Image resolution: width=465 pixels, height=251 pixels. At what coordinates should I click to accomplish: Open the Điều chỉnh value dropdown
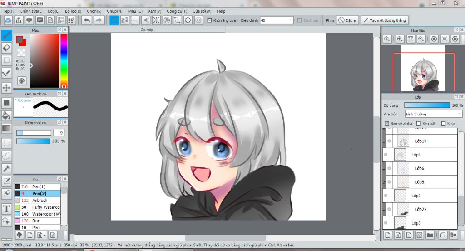[x=290, y=20]
